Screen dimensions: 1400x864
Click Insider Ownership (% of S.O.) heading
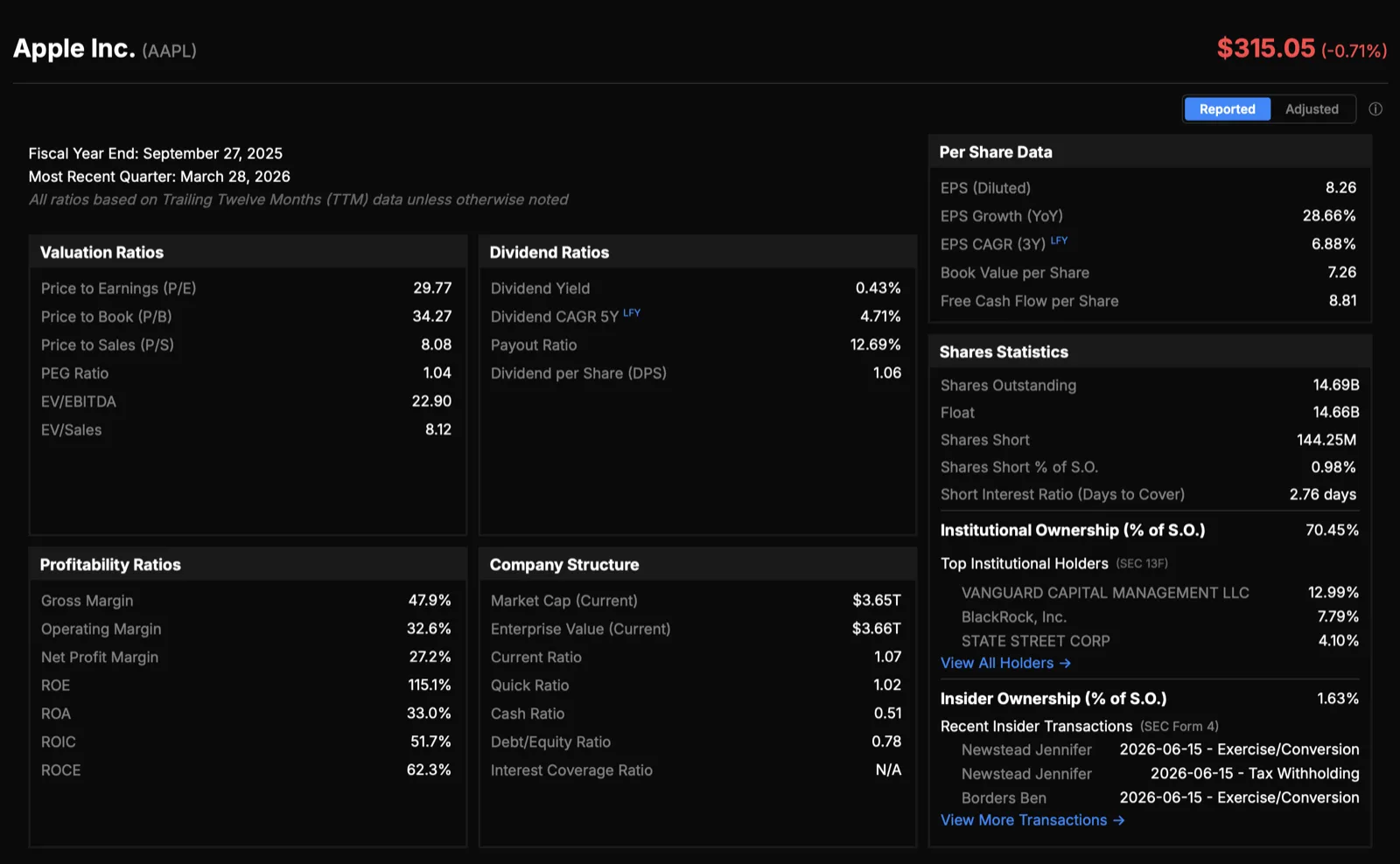[x=1053, y=699]
